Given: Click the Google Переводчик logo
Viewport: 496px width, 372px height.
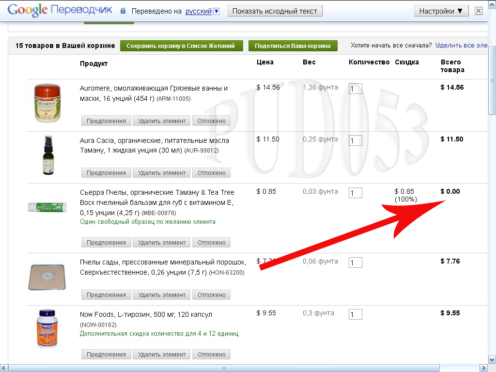Looking at the screenshot, I should point(60,10).
